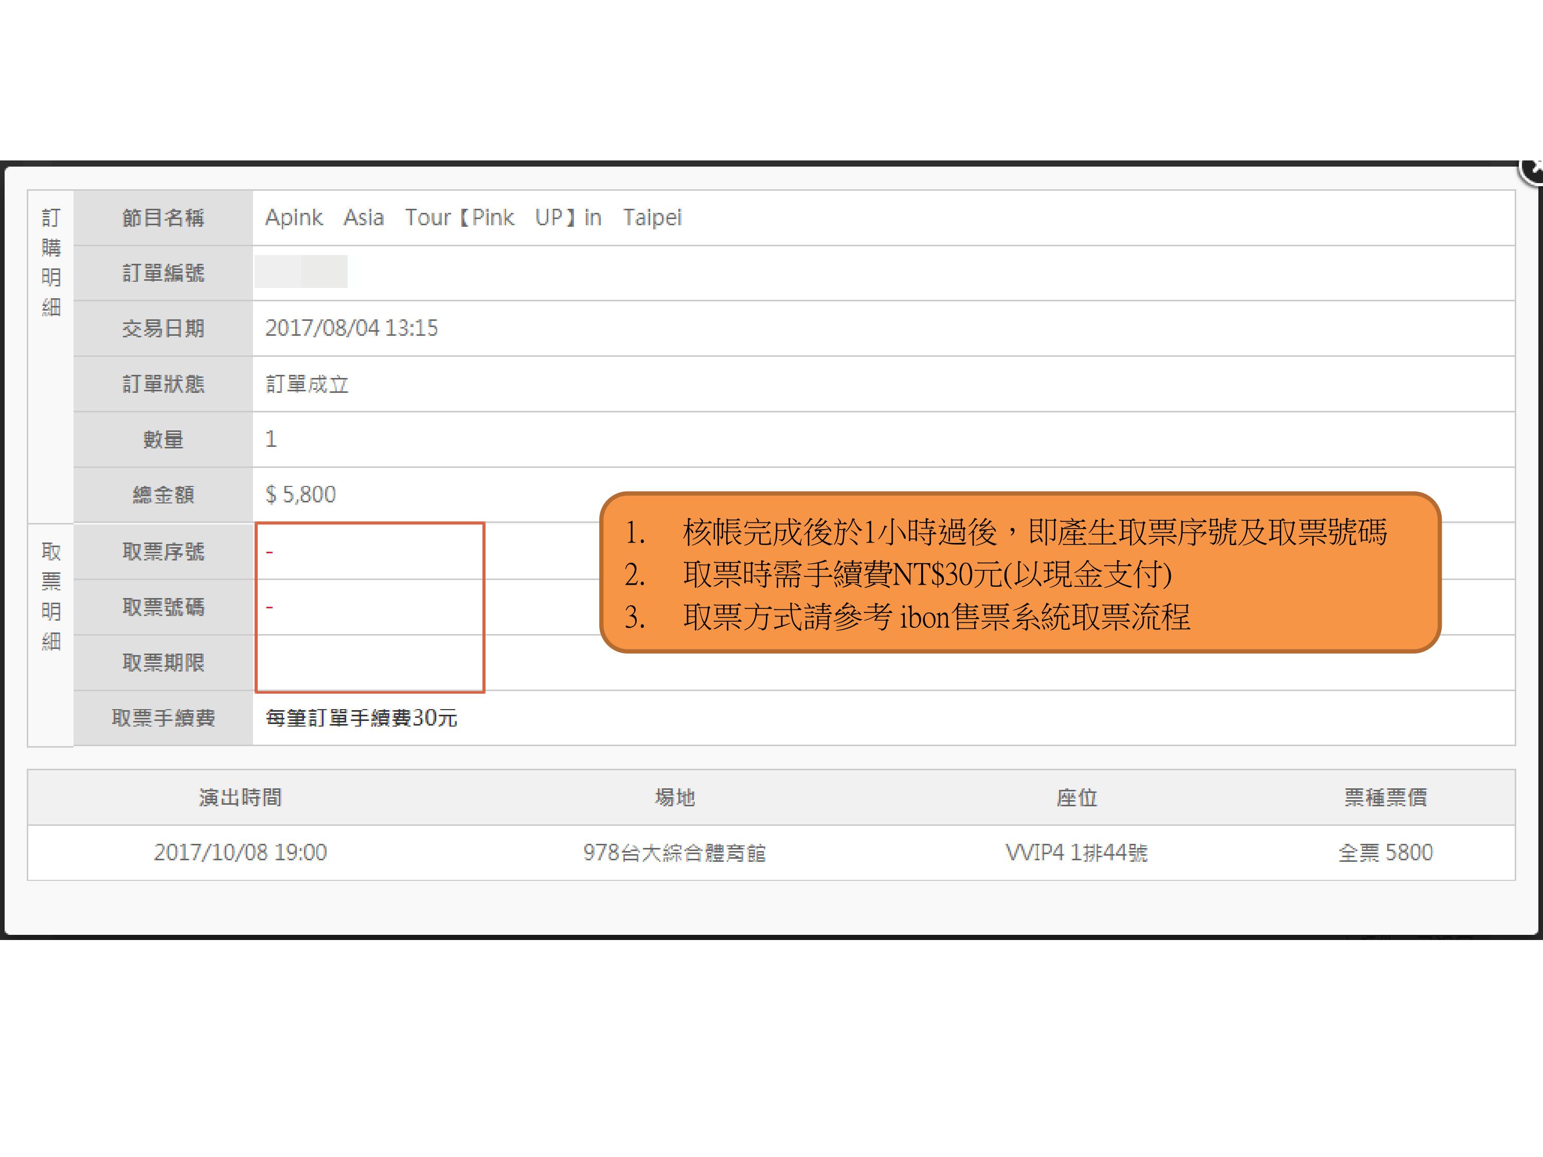Viewport: 1543px width, 1157px height.
Task: Click the 取票號碼 label cell
Action: (163, 607)
